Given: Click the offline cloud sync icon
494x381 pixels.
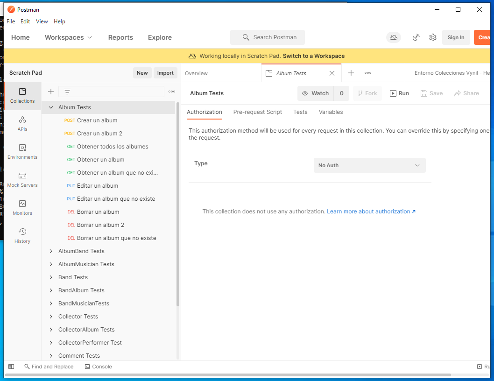Looking at the screenshot, I should pos(394,37).
